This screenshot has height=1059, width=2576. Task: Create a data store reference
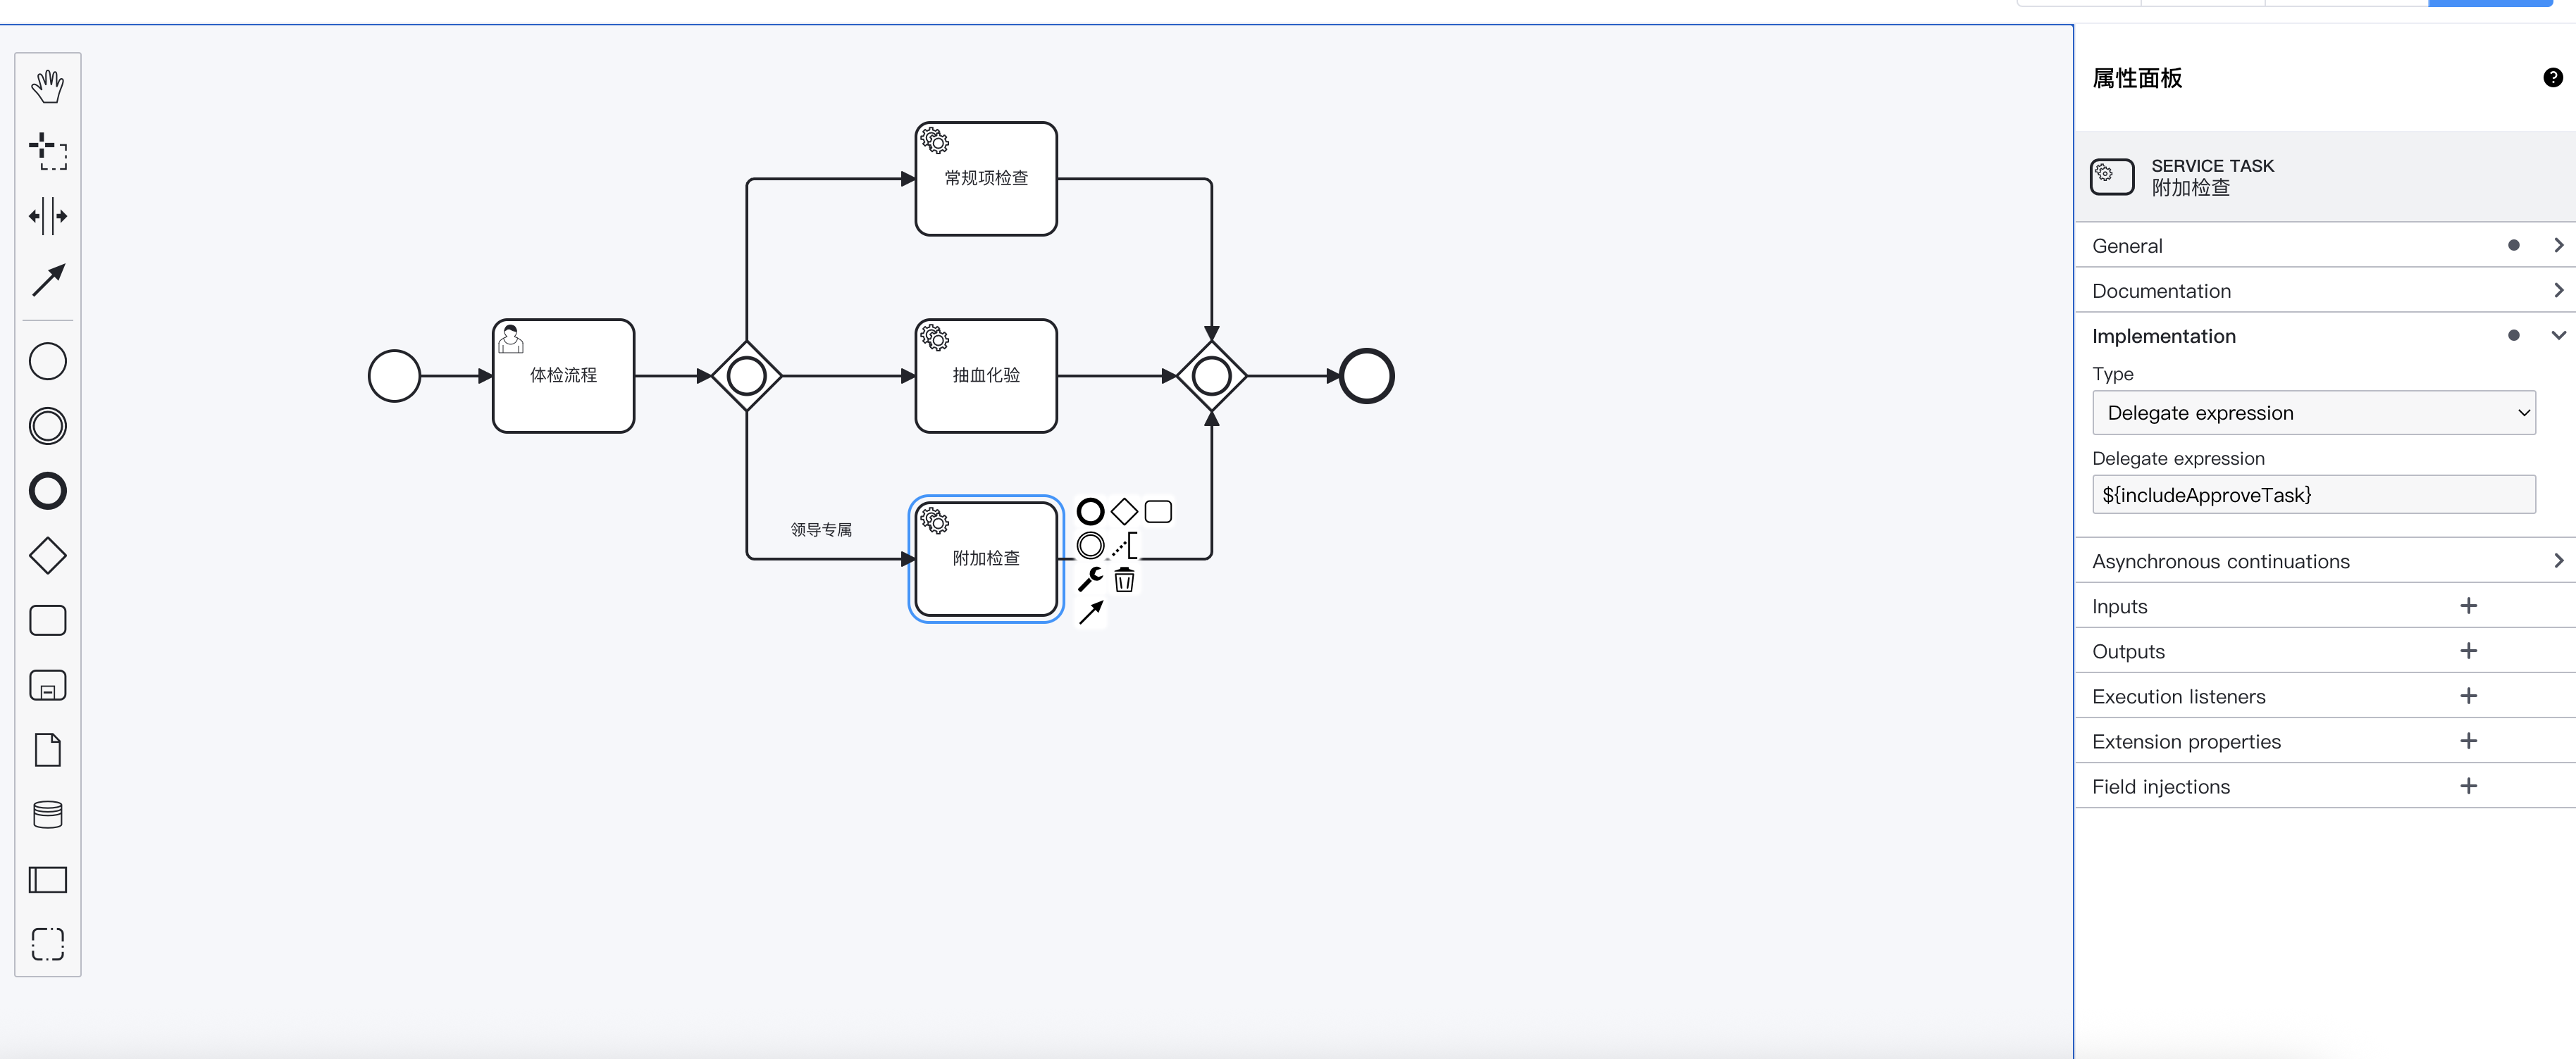(x=47, y=814)
